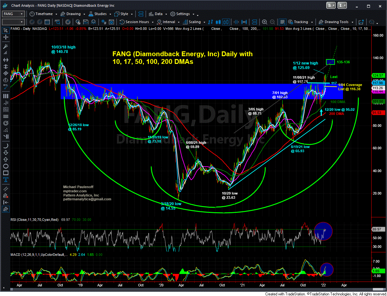Open the S symbol link dropdown
The image size is (387, 296).
[x=331, y=5]
